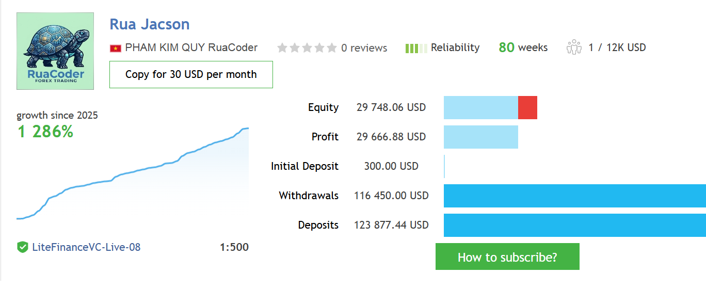Screen dimensions: 706x289
Task: Click the green Reliability bars icon
Action: click(416, 49)
